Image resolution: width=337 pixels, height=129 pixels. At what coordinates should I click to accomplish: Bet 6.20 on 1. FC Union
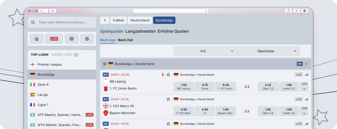[226, 87]
